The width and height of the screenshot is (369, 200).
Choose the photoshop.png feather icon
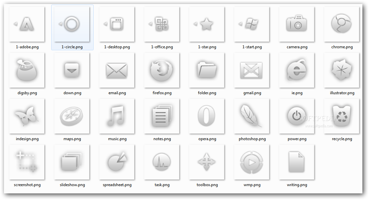[x=252, y=116]
